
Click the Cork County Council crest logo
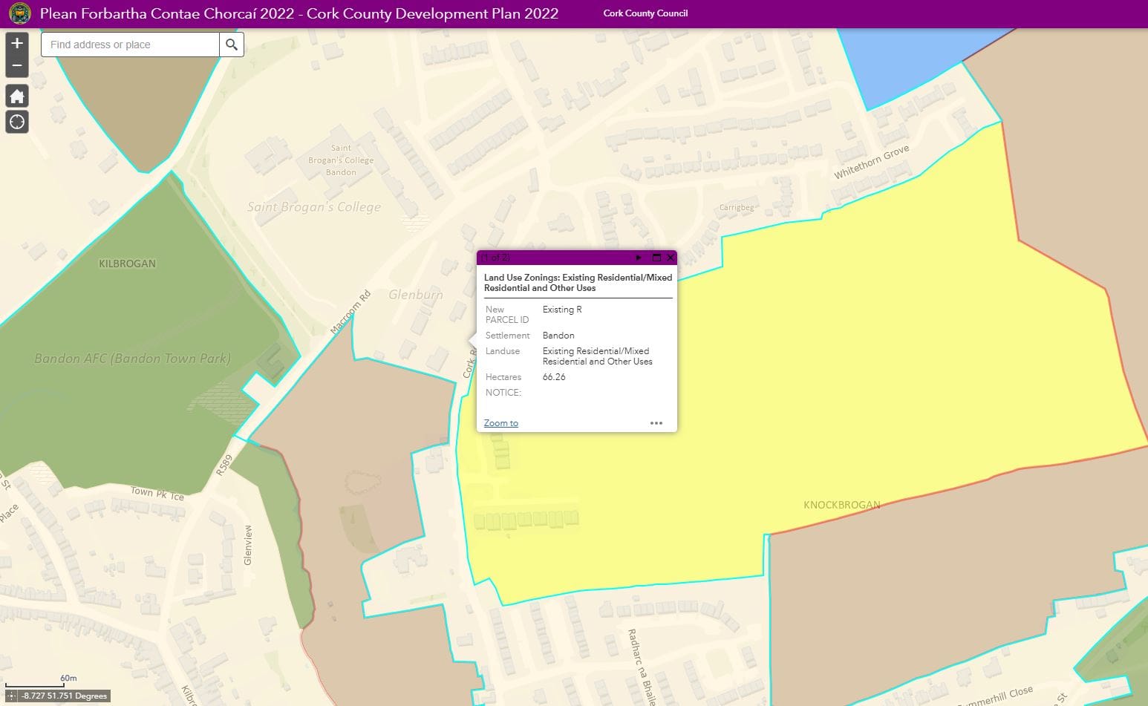20,13
